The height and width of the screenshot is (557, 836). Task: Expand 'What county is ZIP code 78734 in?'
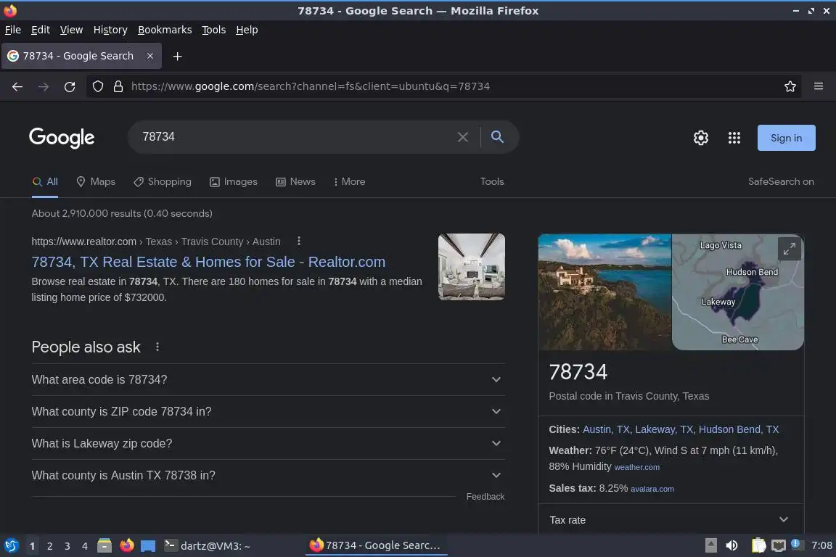point(269,411)
